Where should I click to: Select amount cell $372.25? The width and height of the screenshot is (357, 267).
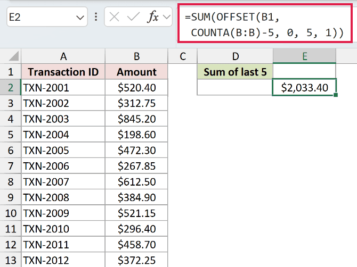click(x=136, y=260)
